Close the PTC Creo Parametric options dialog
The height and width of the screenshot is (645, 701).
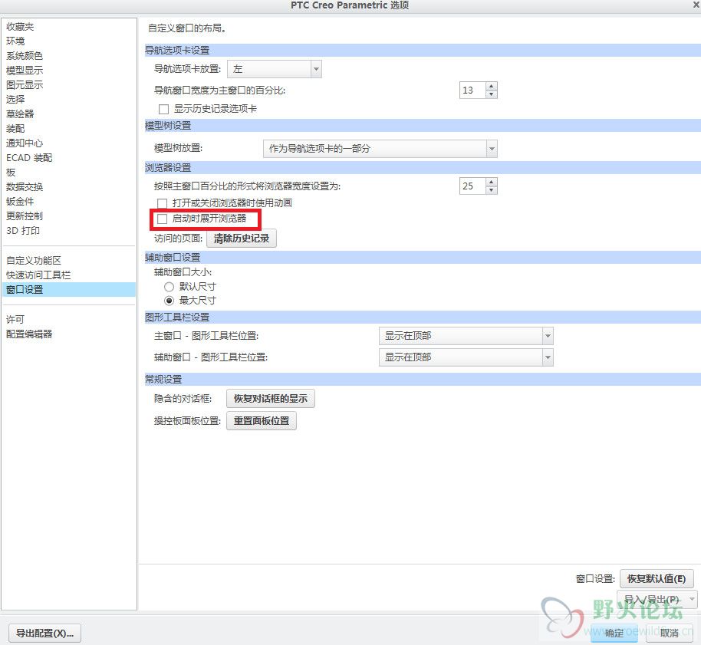[697, 5]
